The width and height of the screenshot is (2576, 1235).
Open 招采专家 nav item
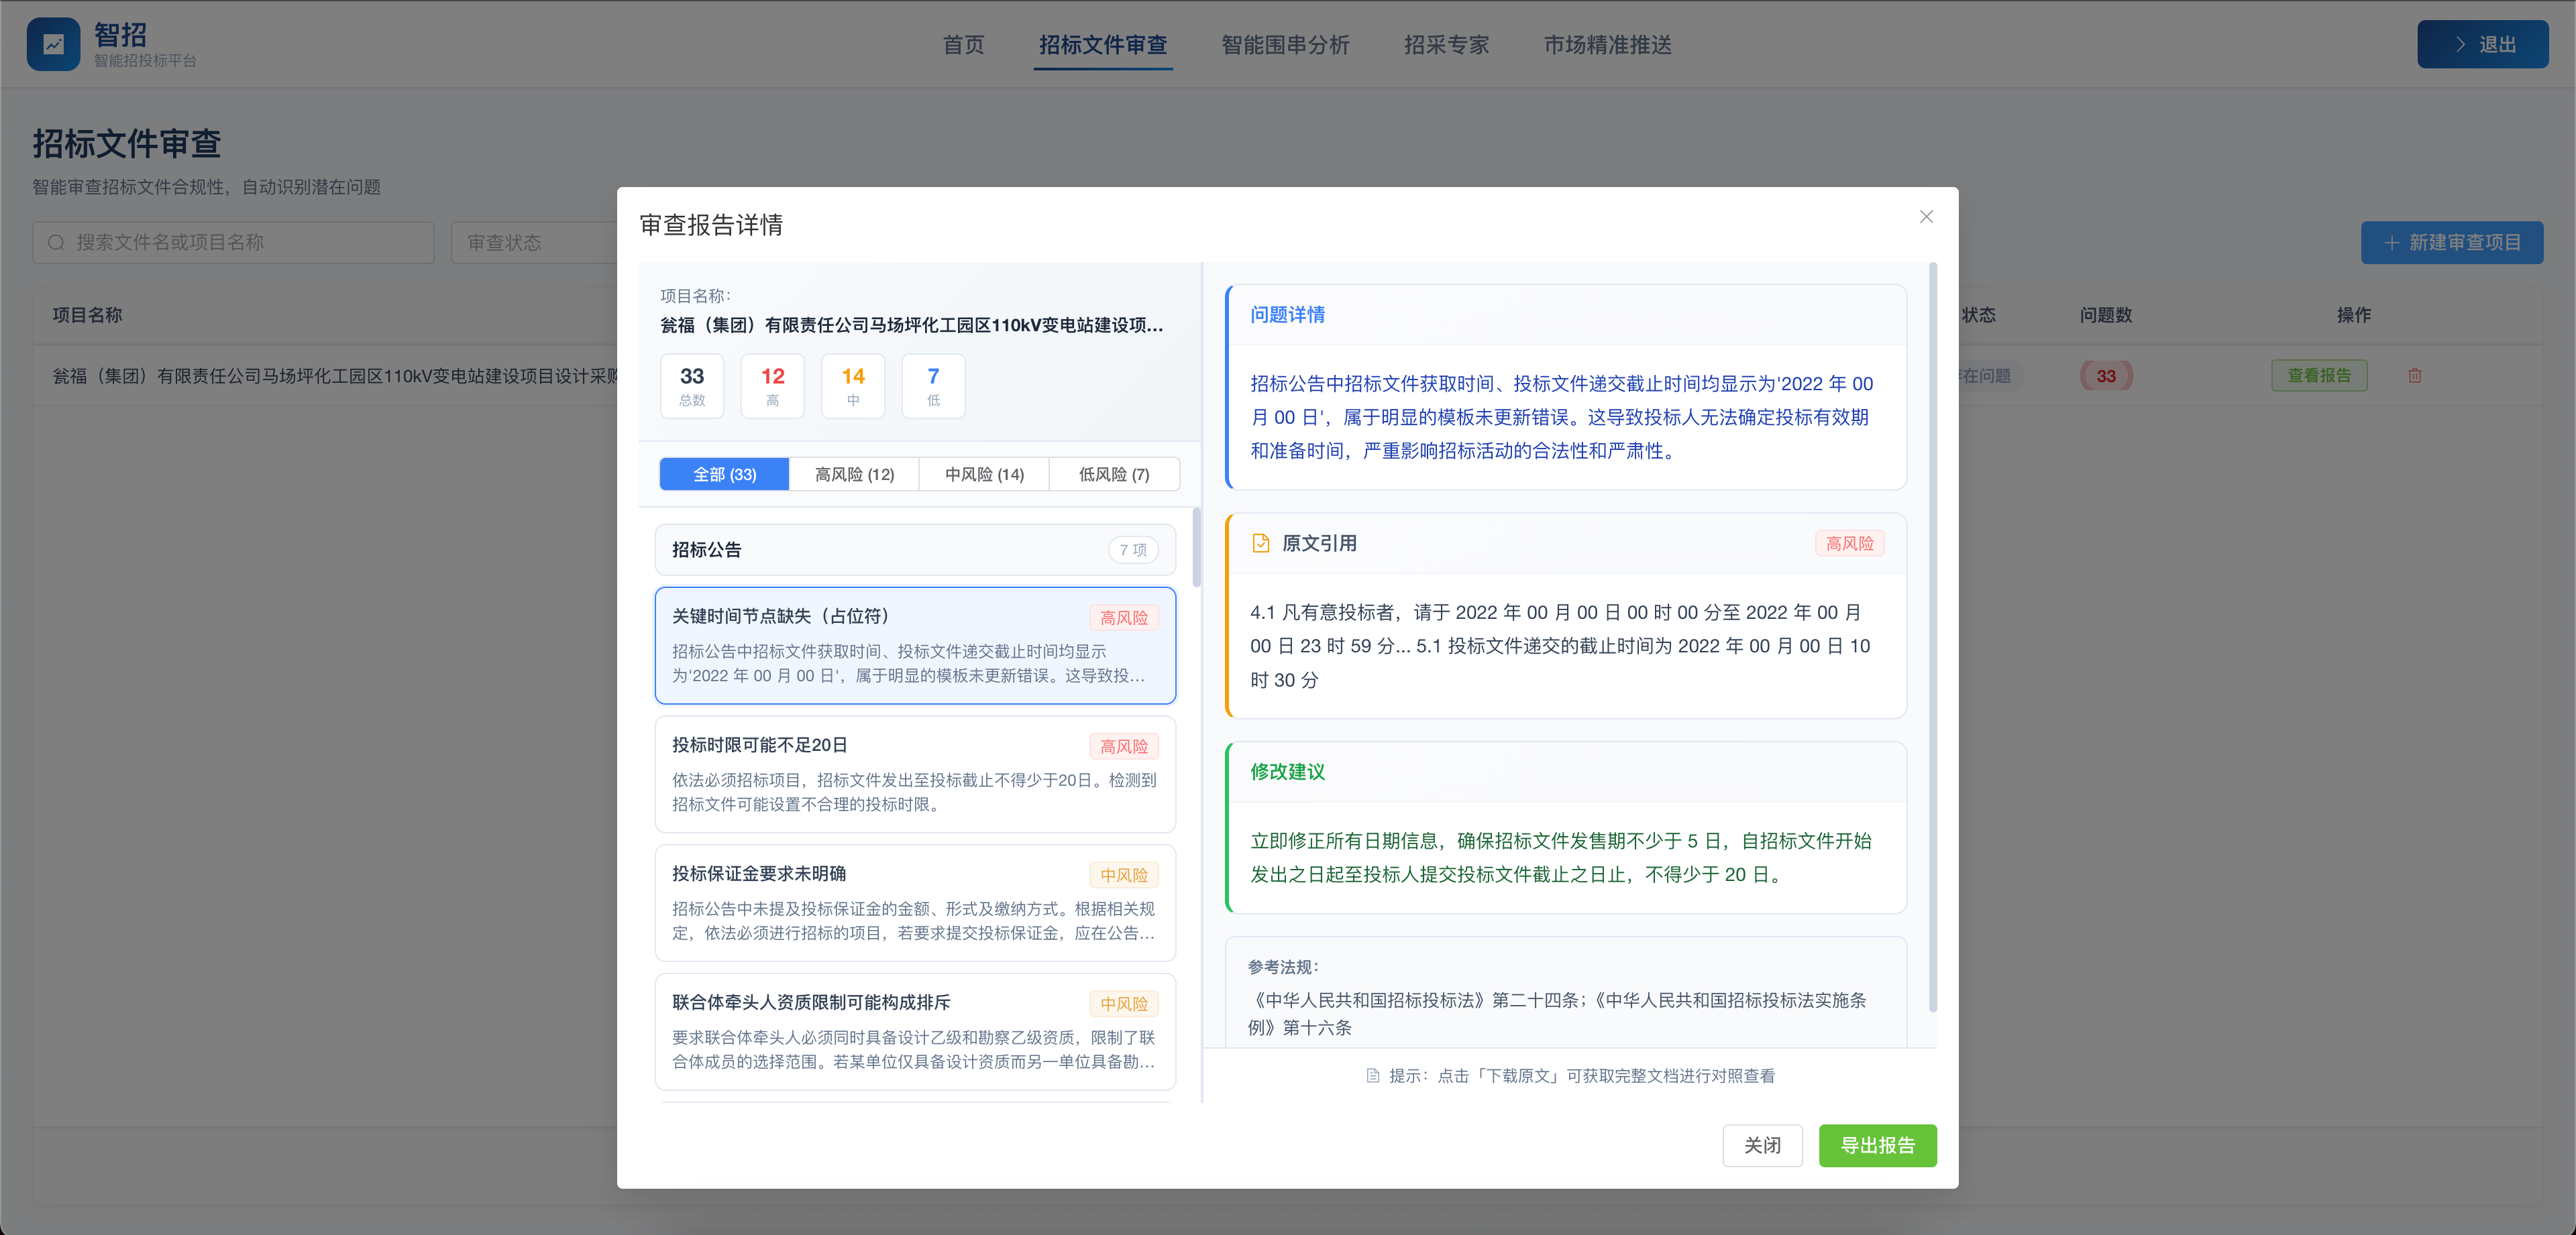pos(1446,45)
